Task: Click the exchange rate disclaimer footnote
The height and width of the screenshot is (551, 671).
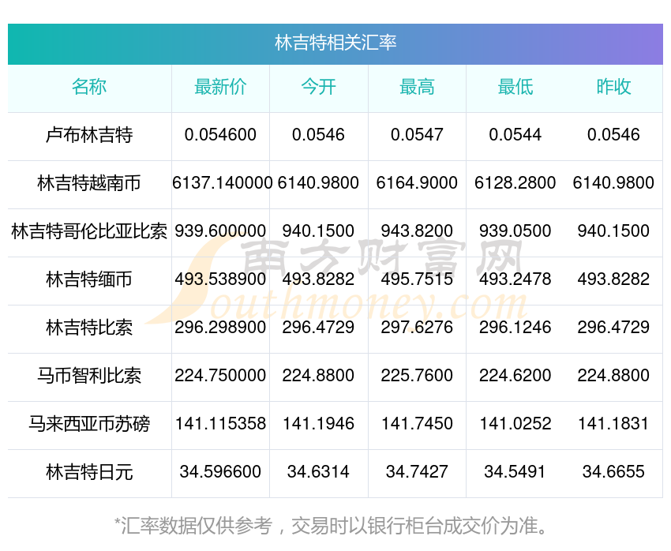Action: [x=332, y=526]
